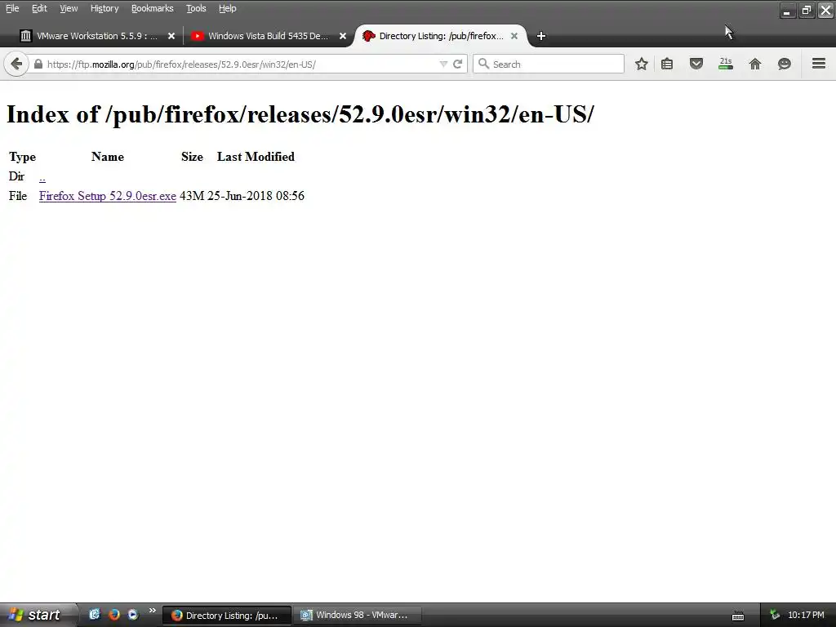Open the File menu
The width and height of the screenshot is (836, 627).
click(x=12, y=8)
